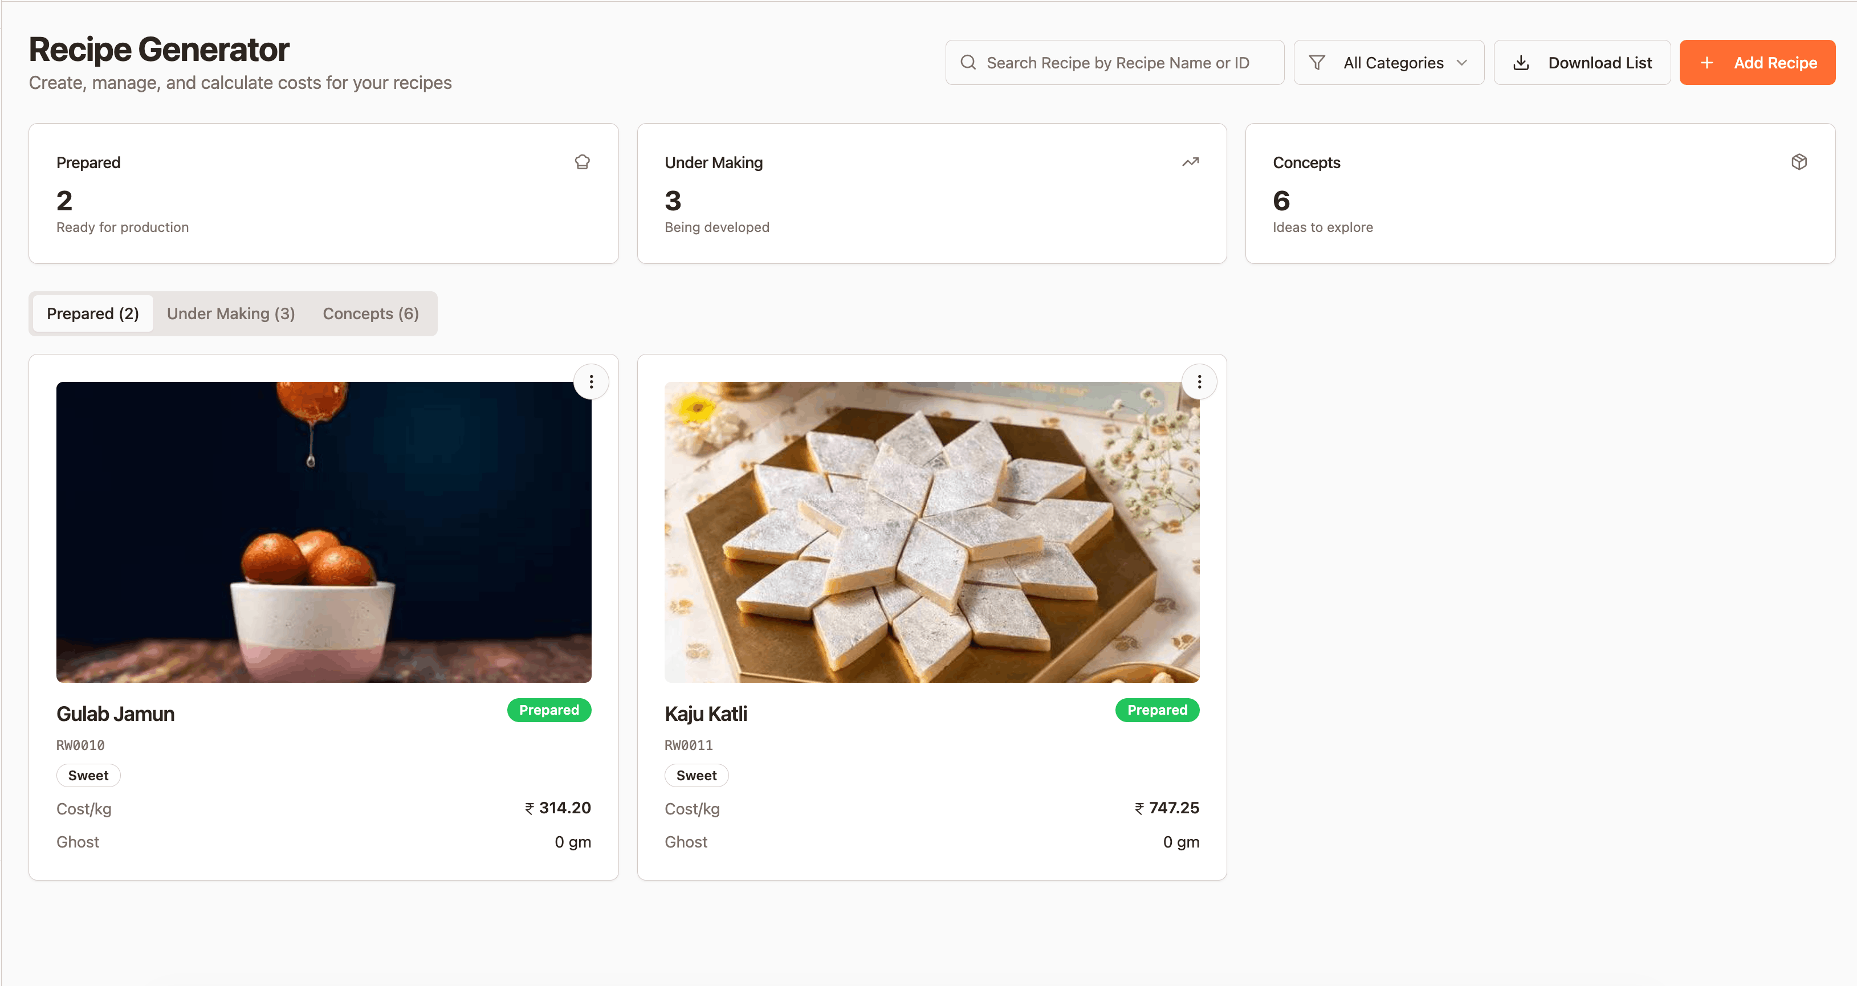
Task: Open the three-dot menu on Kaju Katli
Action: click(x=1200, y=381)
